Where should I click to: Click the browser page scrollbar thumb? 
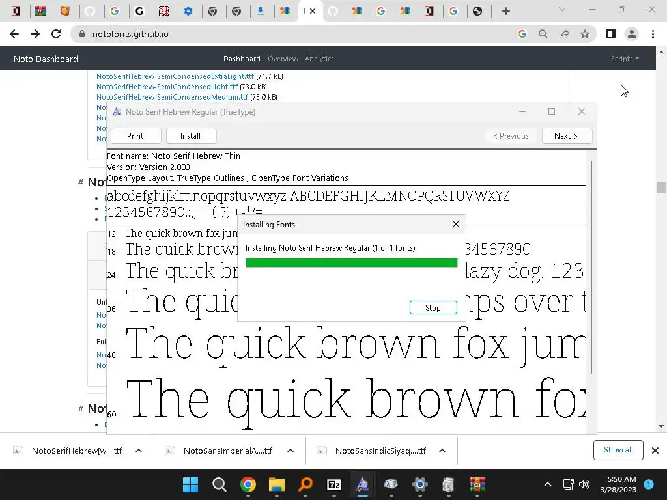pos(660,187)
